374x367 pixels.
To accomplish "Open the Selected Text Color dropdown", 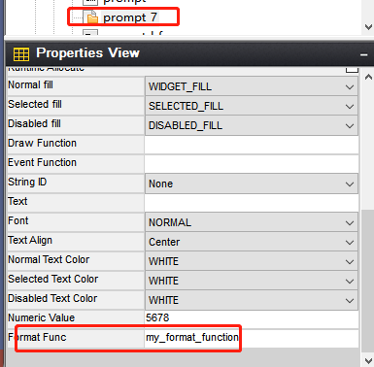I will click(x=252, y=281).
